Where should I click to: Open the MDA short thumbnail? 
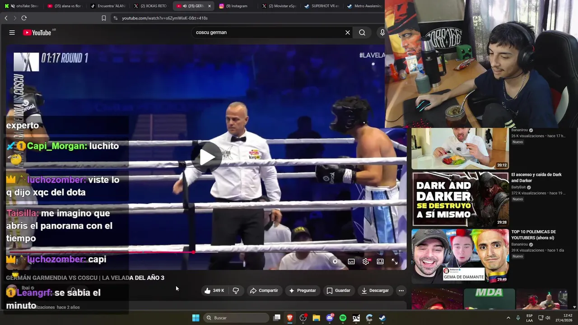click(489, 299)
